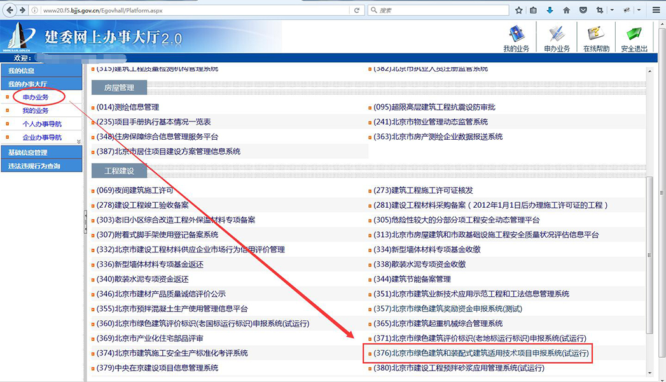
Task: Open the 我的业务 top icon
Action: [x=517, y=38]
